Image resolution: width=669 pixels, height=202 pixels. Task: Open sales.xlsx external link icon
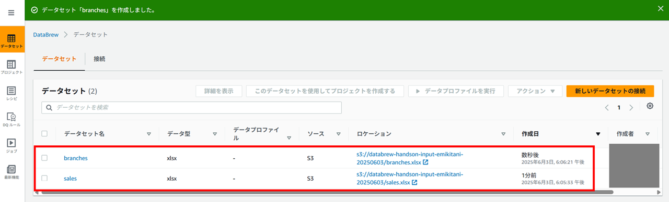click(x=414, y=183)
